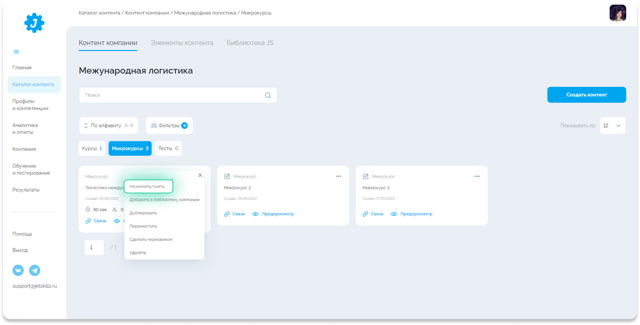
Task: Open По алфавиту sorting dropdown
Action: 109,125
